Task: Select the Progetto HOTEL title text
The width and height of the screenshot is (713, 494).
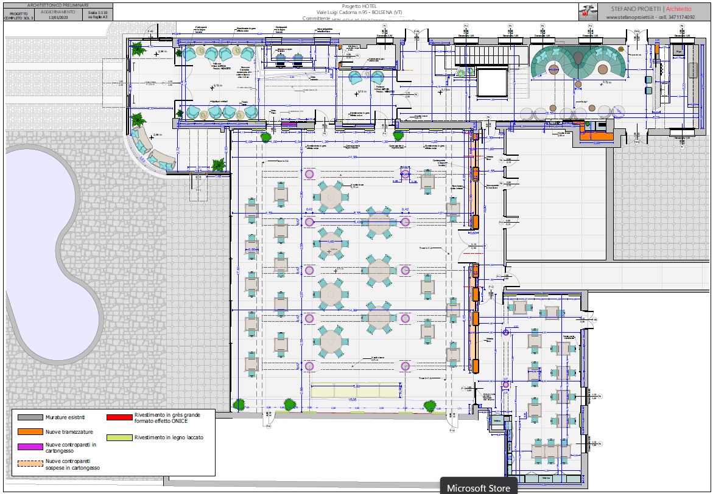Action: coord(359,6)
